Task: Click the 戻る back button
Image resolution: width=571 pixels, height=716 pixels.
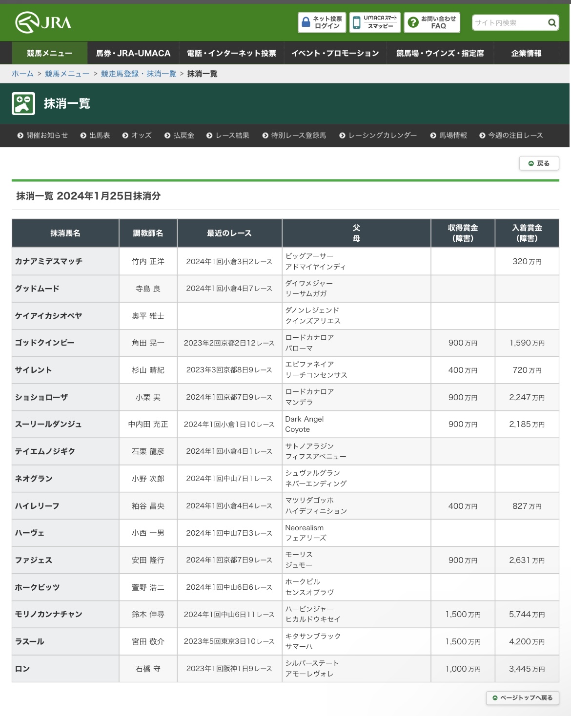Action: pos(539,163)
